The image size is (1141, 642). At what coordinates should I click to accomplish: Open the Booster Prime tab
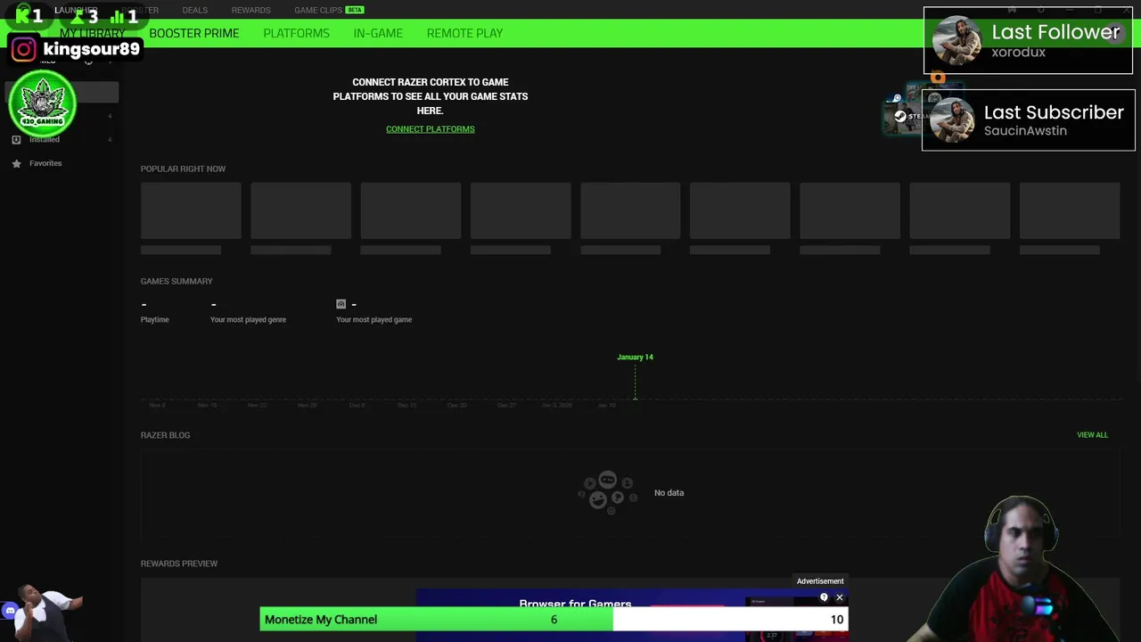point(193,33)
